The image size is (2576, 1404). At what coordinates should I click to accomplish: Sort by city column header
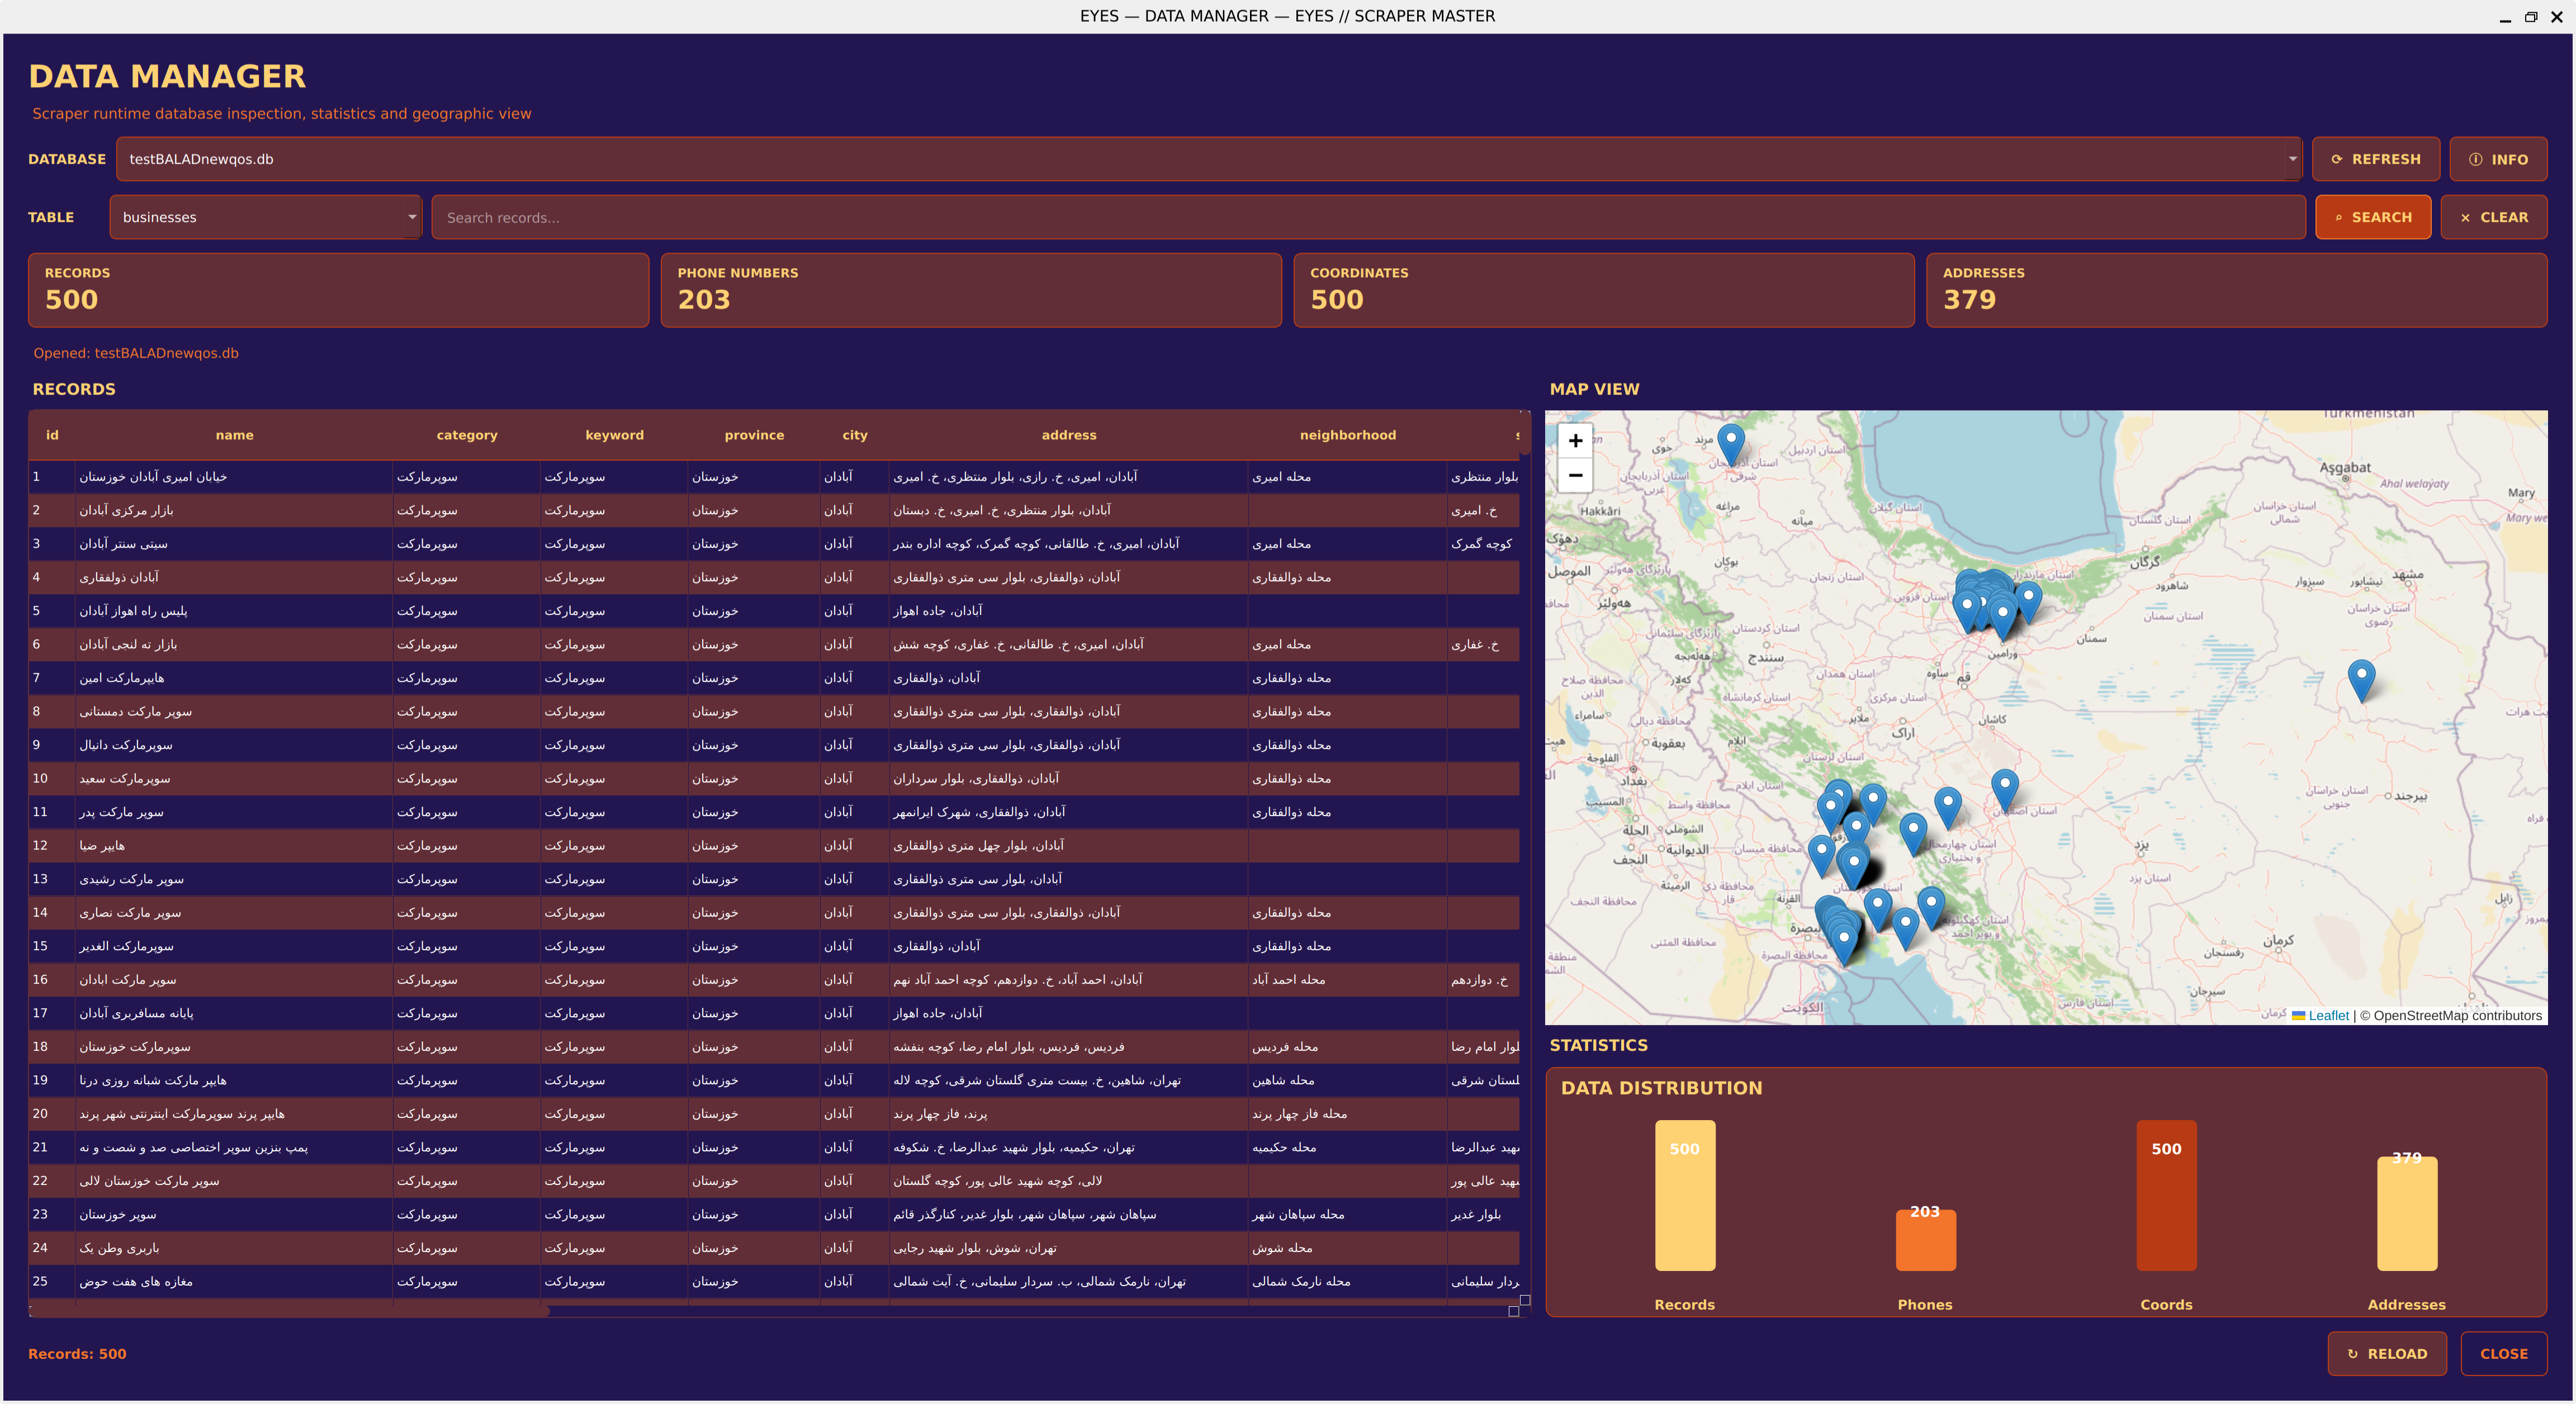(x=854, y=435)
